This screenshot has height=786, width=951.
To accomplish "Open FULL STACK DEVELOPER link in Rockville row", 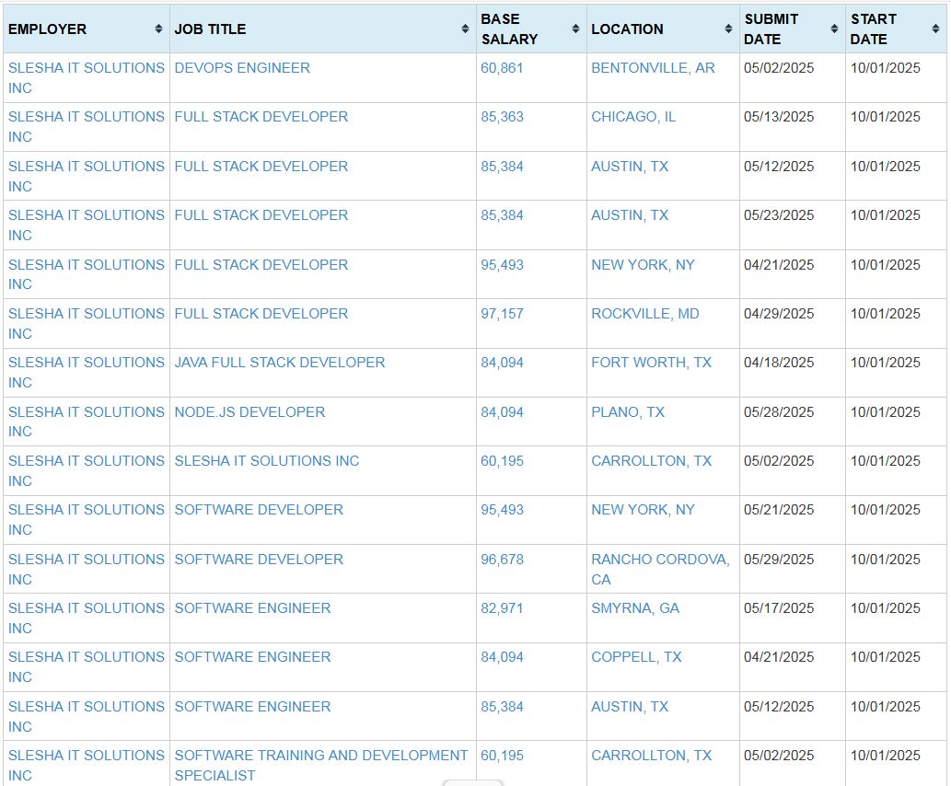I will coord(261,314).
